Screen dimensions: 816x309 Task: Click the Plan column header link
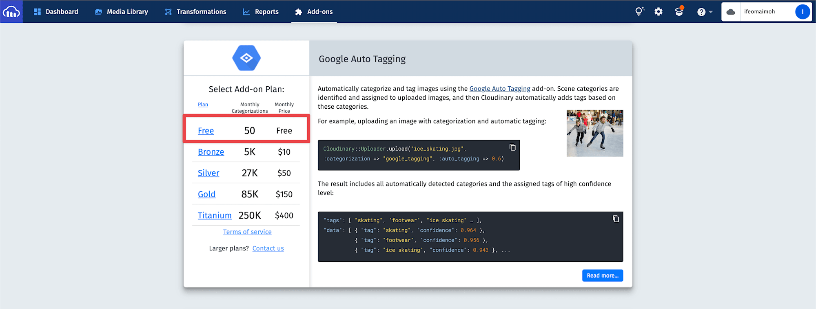click(203, 105)
